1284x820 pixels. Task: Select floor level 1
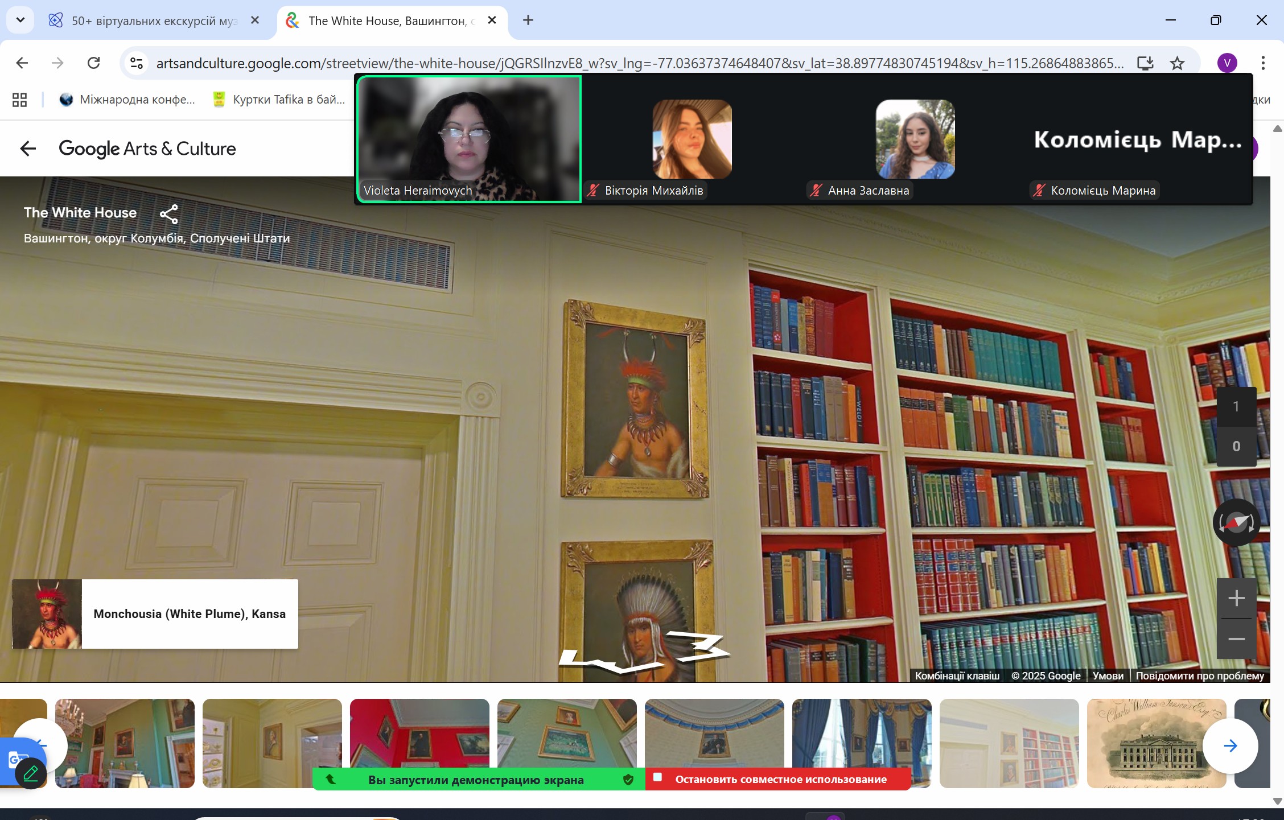click(1236, 406)
